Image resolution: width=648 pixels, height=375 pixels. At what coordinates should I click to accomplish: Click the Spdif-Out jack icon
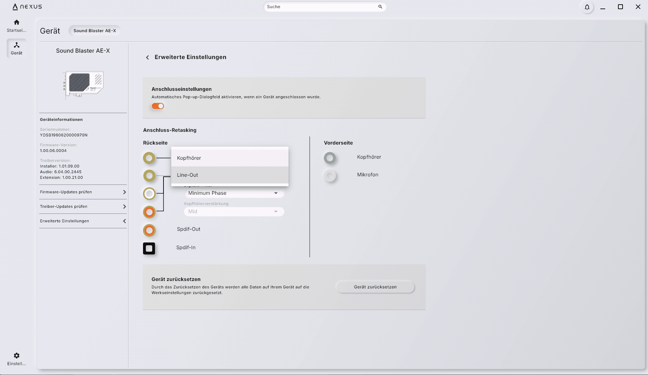pos(149,230)
